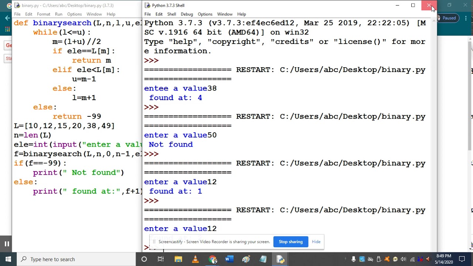Click output 'found at: 1' in shell

tap(176, 191)
